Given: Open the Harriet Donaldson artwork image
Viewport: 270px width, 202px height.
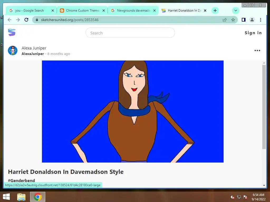Looking at the screenshot, I should click(133, 112).
